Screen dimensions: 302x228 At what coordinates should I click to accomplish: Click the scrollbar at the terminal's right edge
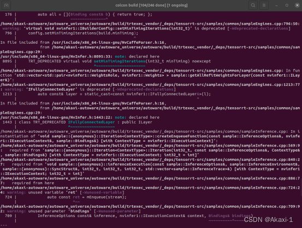coord(301,188)
